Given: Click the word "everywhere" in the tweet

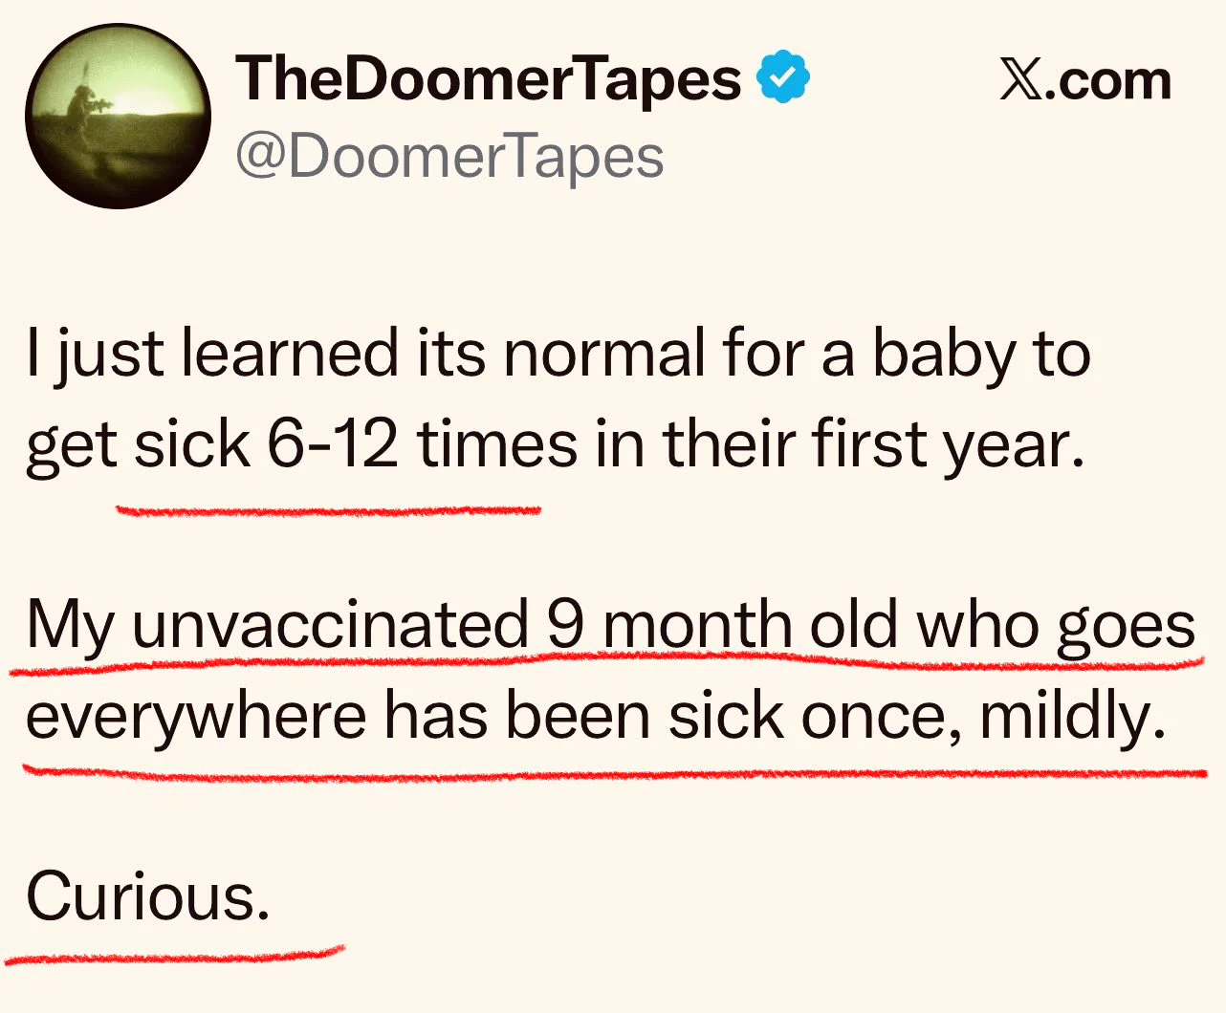Looking at the screenshot, I should [196, 718].
